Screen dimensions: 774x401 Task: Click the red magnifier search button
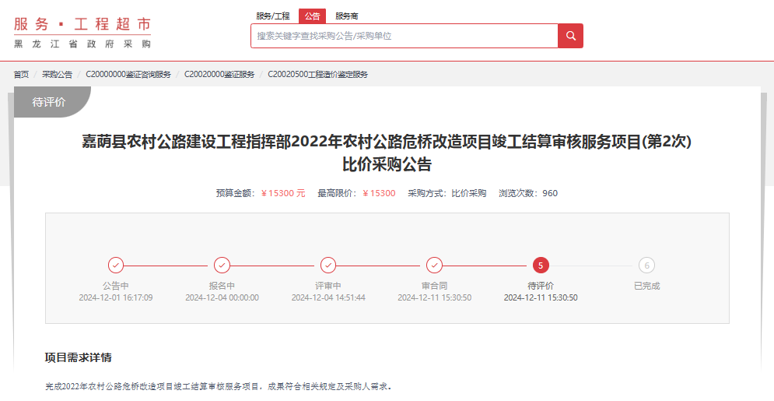tap(570, 36)
